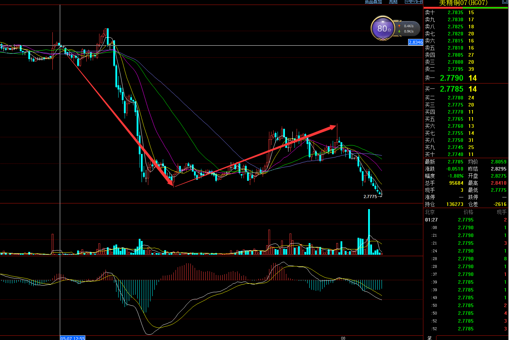Click the 价格 column header in tick list
Screen dimensions: 509x340
click(468, 212)
